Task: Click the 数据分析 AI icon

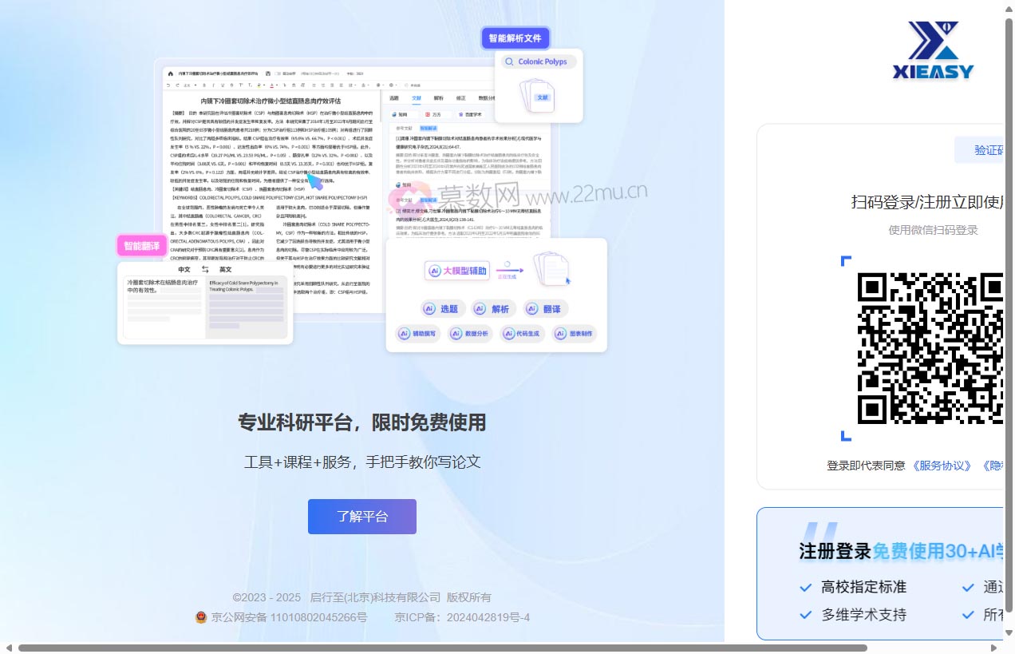Action: tap(456, 335)
